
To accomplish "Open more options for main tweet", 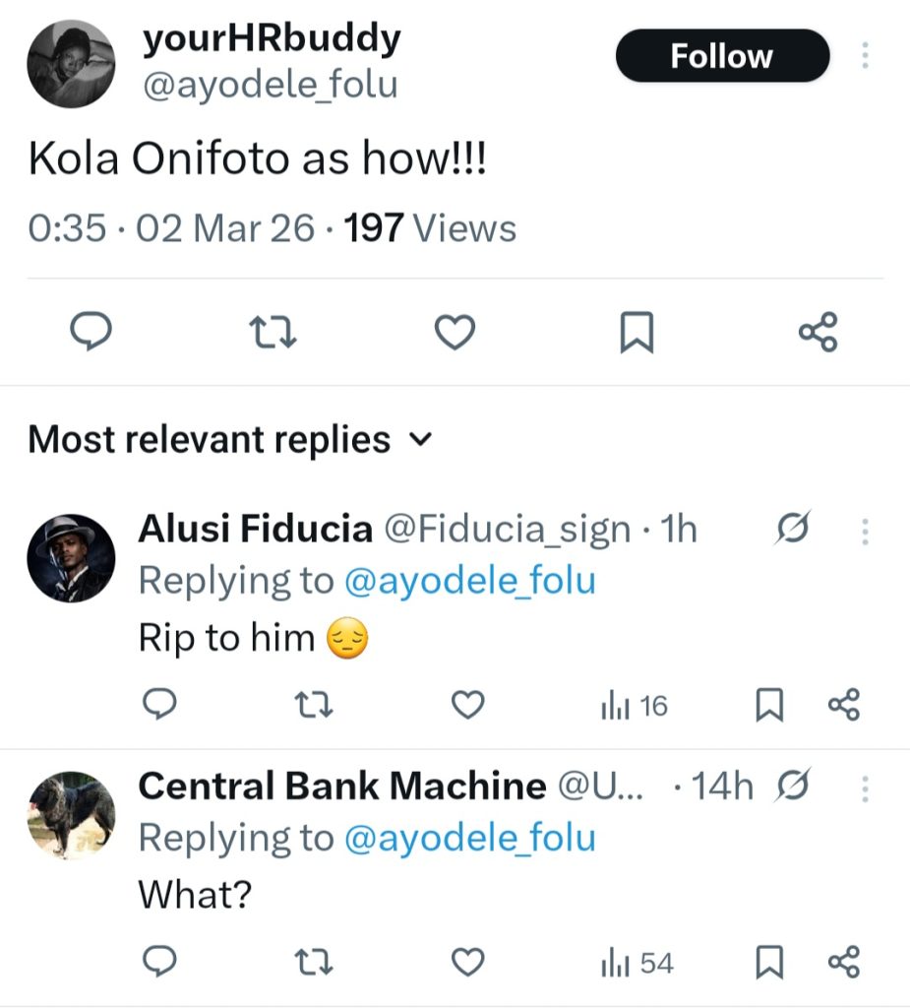I will click(865, 56).
